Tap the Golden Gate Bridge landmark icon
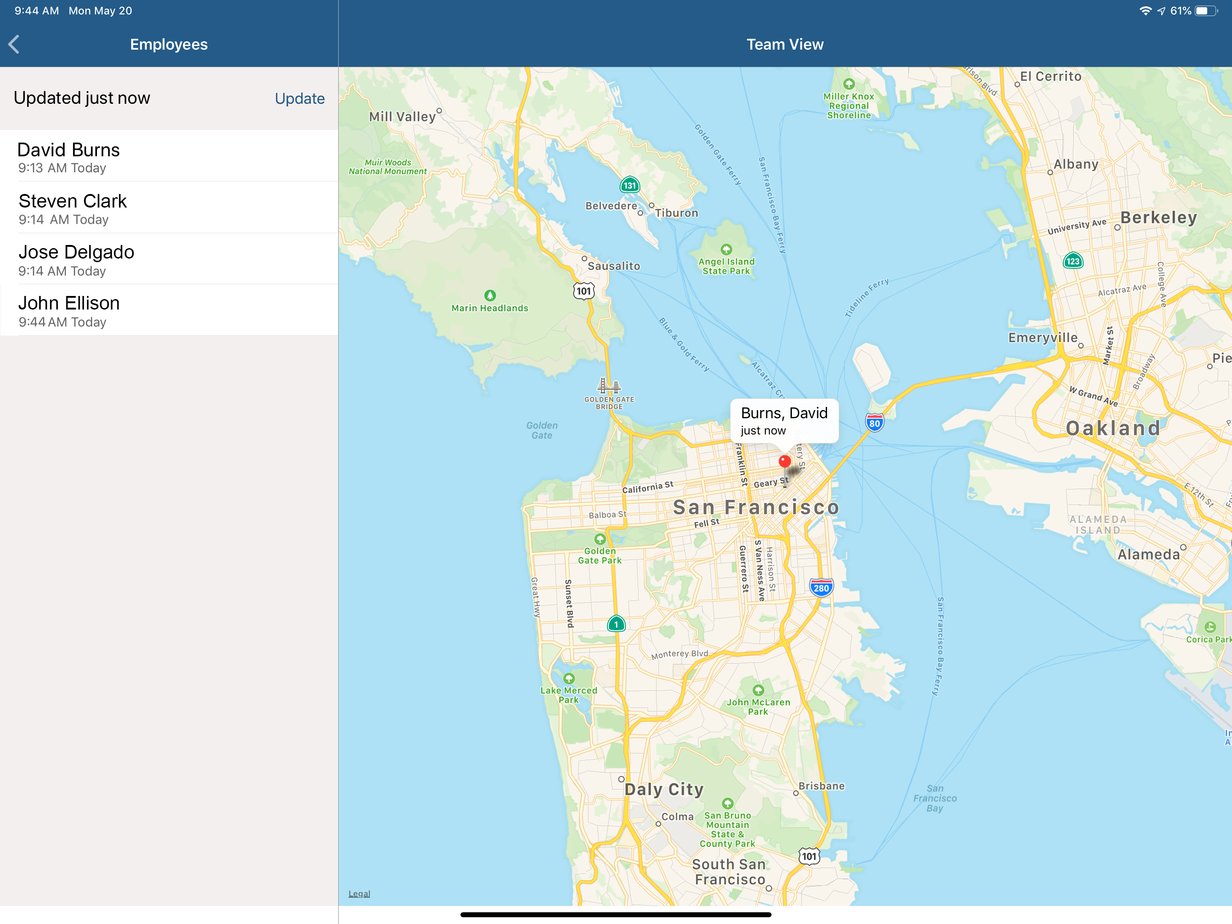 click(x=609, y=386)
